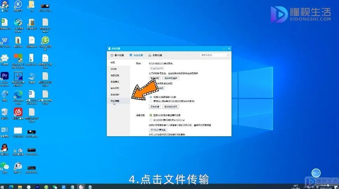
Task: Click the 更改热键 button
Action: coord(155,107)
